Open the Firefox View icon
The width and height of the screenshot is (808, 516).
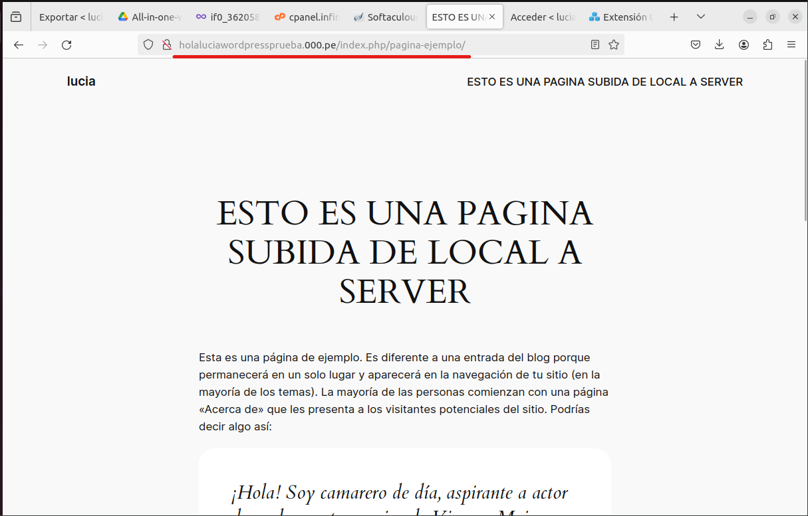[x=15, y=16]
